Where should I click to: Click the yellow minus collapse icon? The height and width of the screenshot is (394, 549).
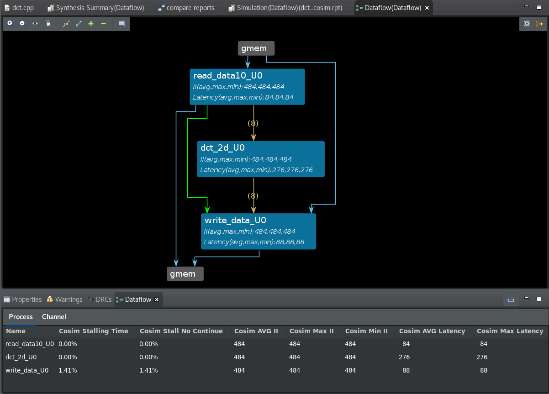click(103, 23)
